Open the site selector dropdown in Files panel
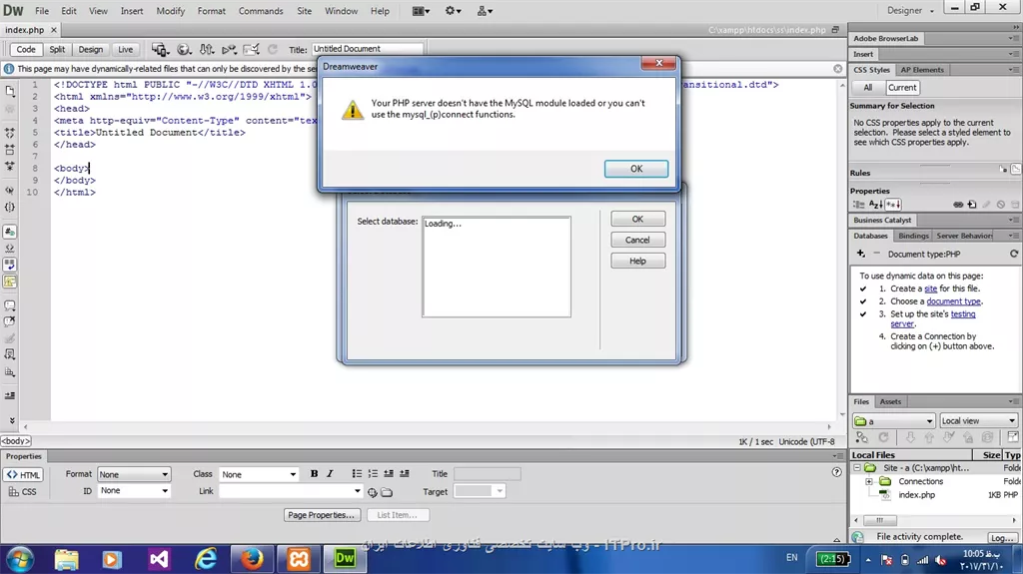 894,420
